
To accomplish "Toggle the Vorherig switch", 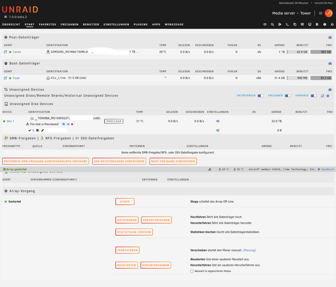I will click(314, 96).
